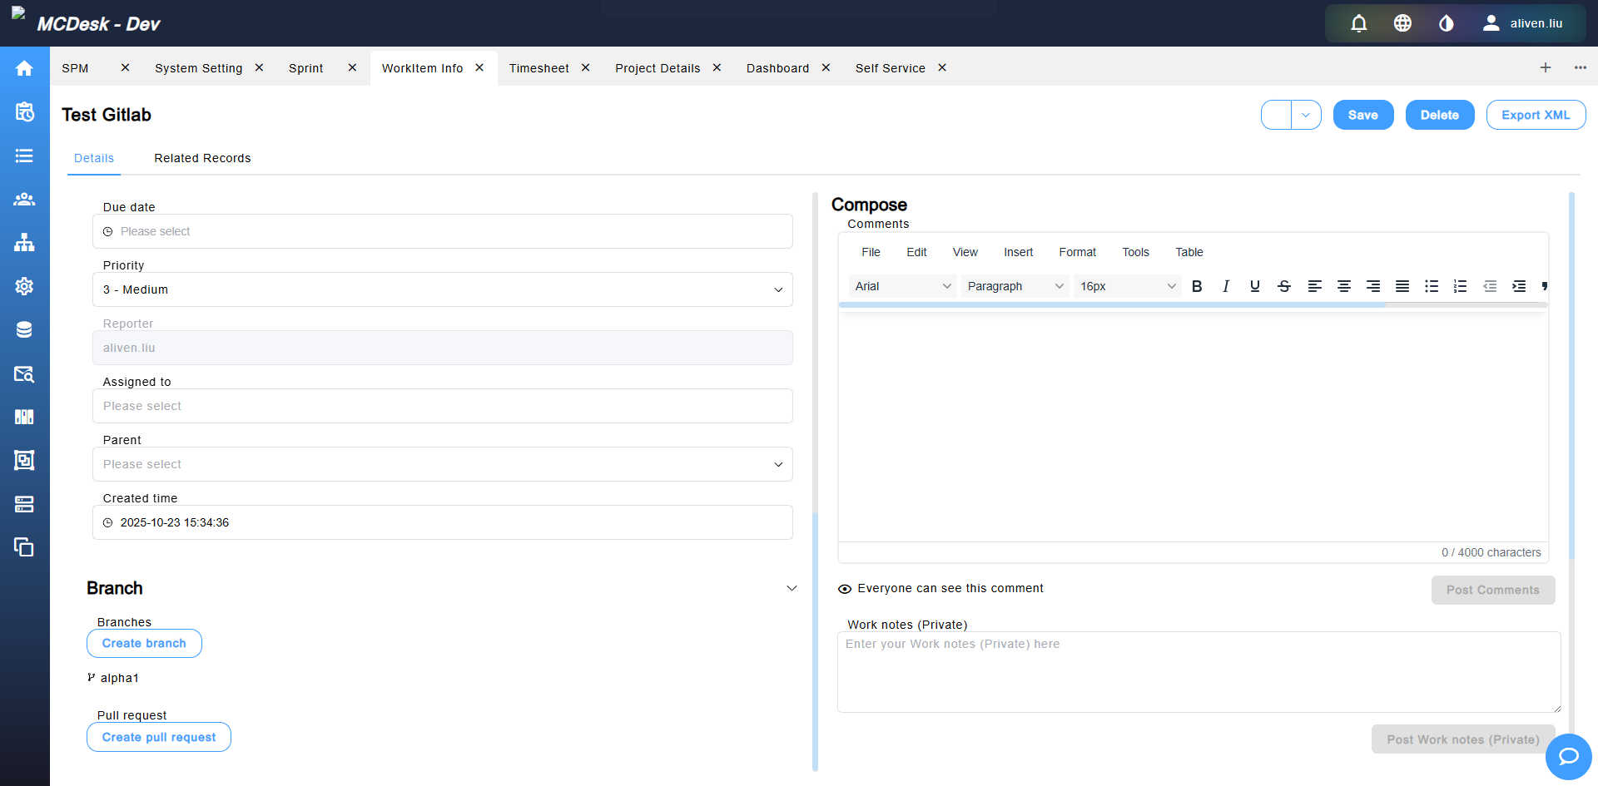Open the calendar clock sidebar icon
This screenshot has width=1598, height=786.
tap(24, 111)
